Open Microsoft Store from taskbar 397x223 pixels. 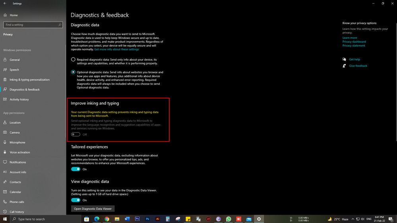pos(87,219)
